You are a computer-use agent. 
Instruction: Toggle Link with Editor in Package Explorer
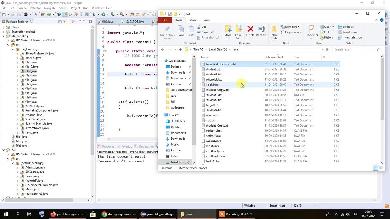coord(65,22)
